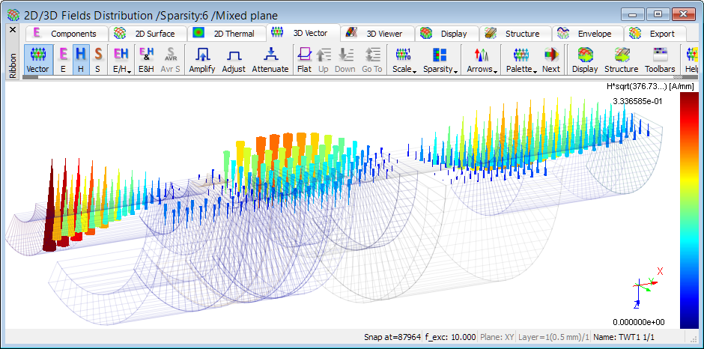
Task: Expand the Arrows dropdown menu
Action: point(482,59)
